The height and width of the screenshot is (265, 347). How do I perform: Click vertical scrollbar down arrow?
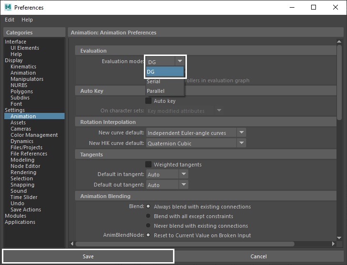[339, 238]
